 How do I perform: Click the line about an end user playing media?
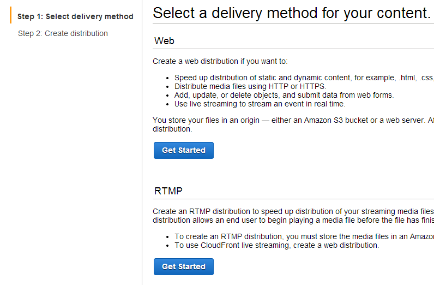[293, 220]
